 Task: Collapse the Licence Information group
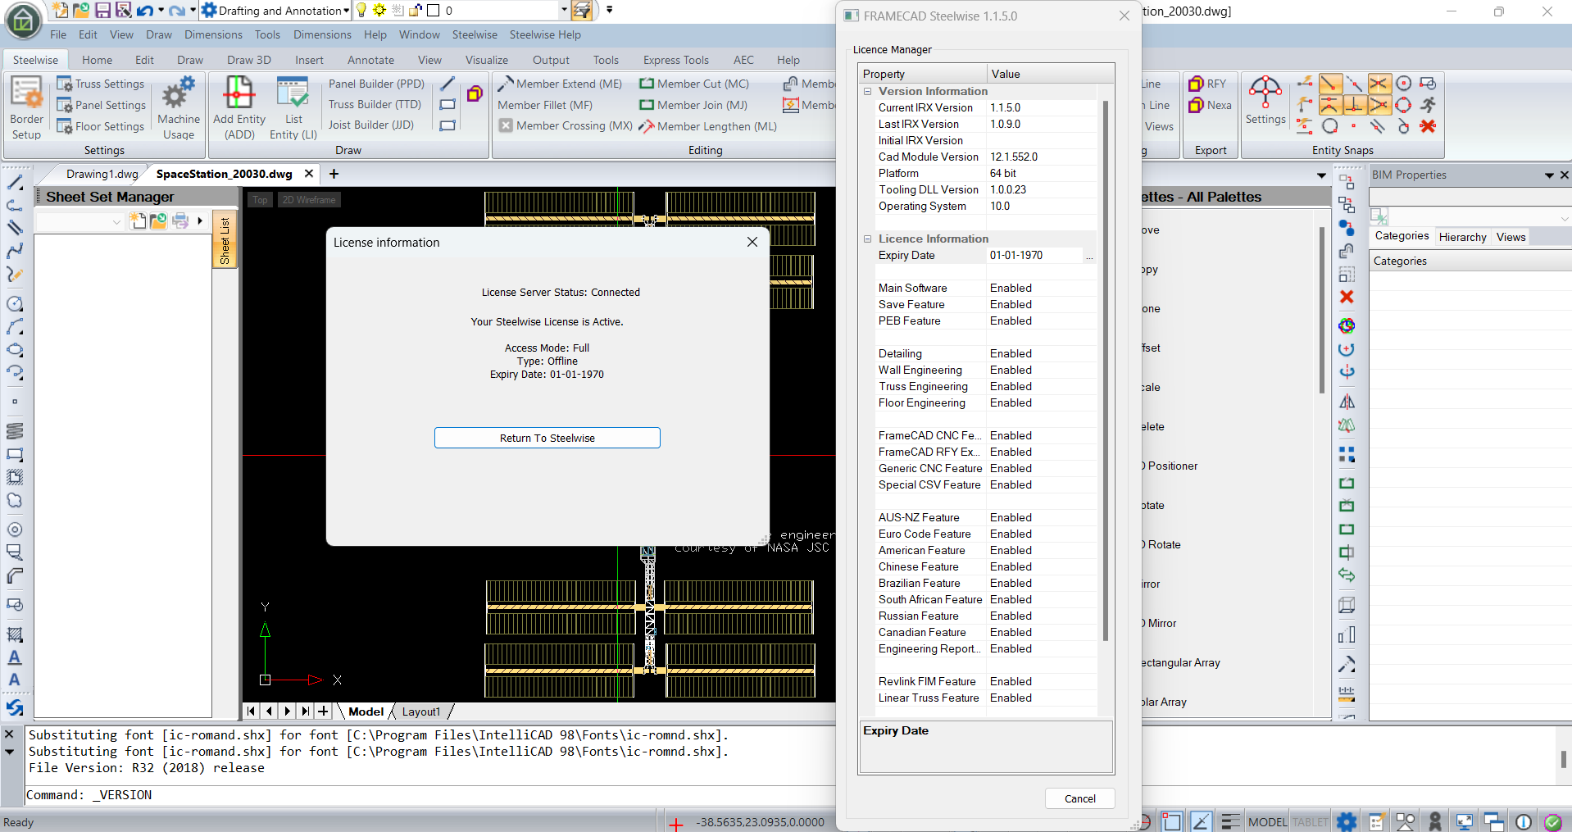coord(867,239)
